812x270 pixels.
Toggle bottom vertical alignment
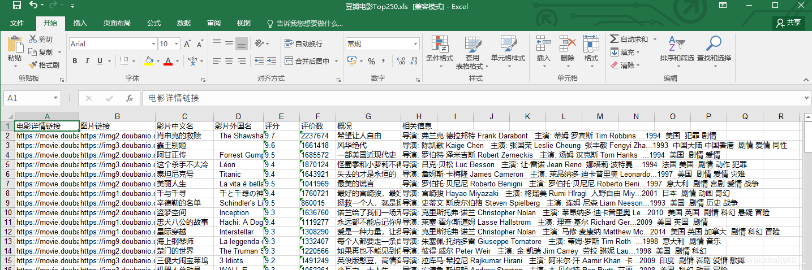[242, 43]
